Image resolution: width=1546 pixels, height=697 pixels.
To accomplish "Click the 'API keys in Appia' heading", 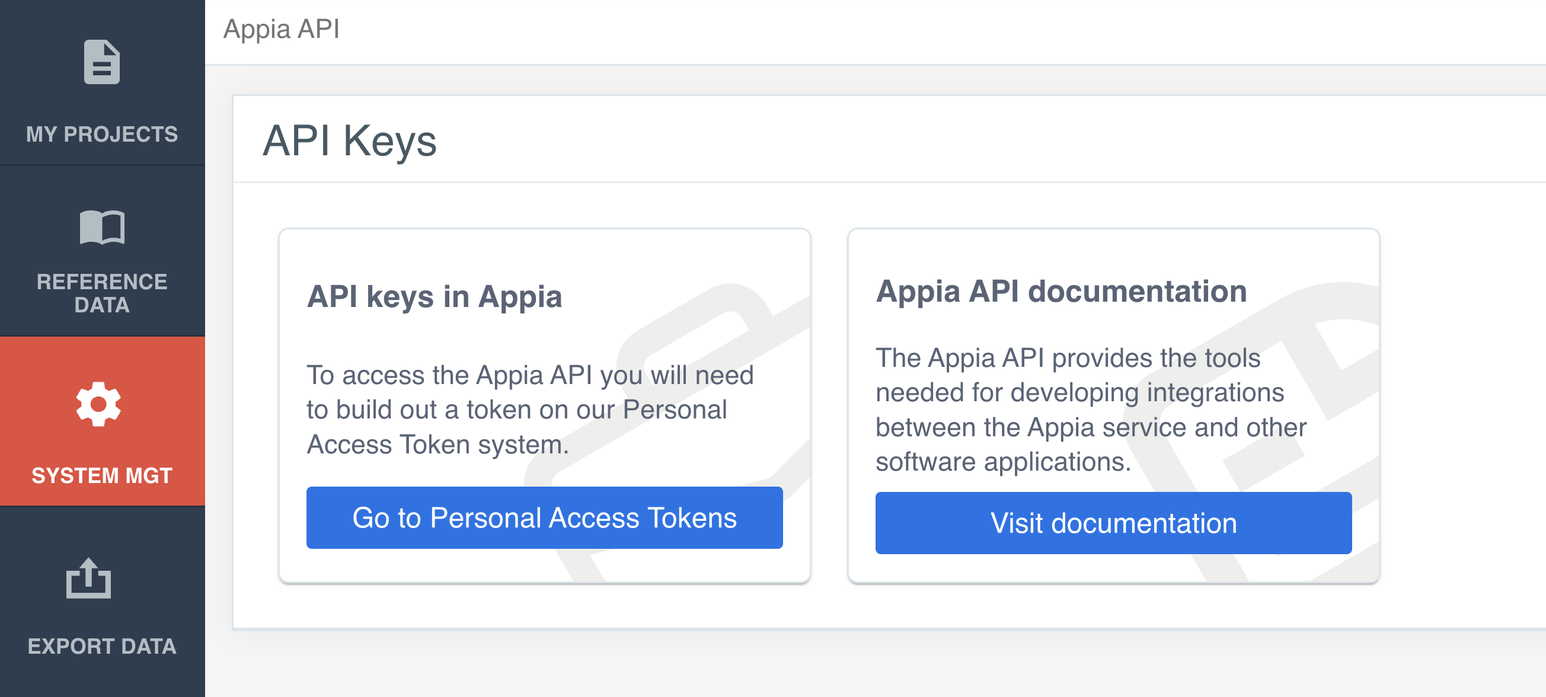I will click(x=435, y=297).
